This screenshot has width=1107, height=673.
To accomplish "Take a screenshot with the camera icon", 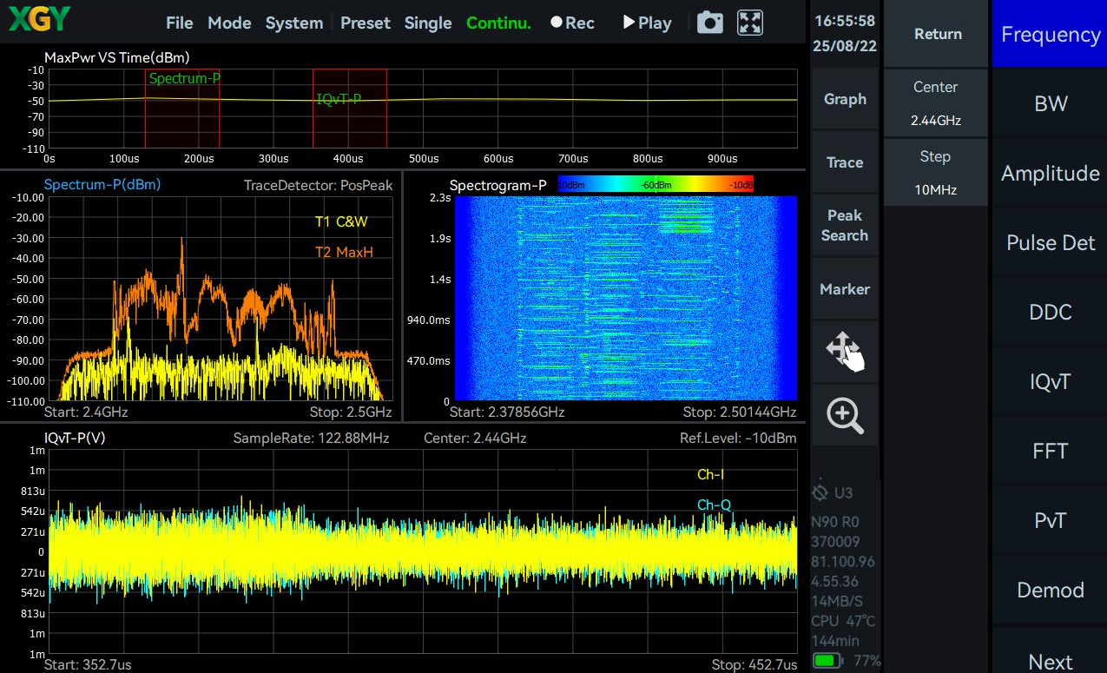I will [710, 23].
